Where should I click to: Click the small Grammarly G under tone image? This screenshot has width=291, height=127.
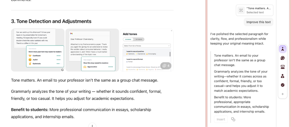point(62,70)
